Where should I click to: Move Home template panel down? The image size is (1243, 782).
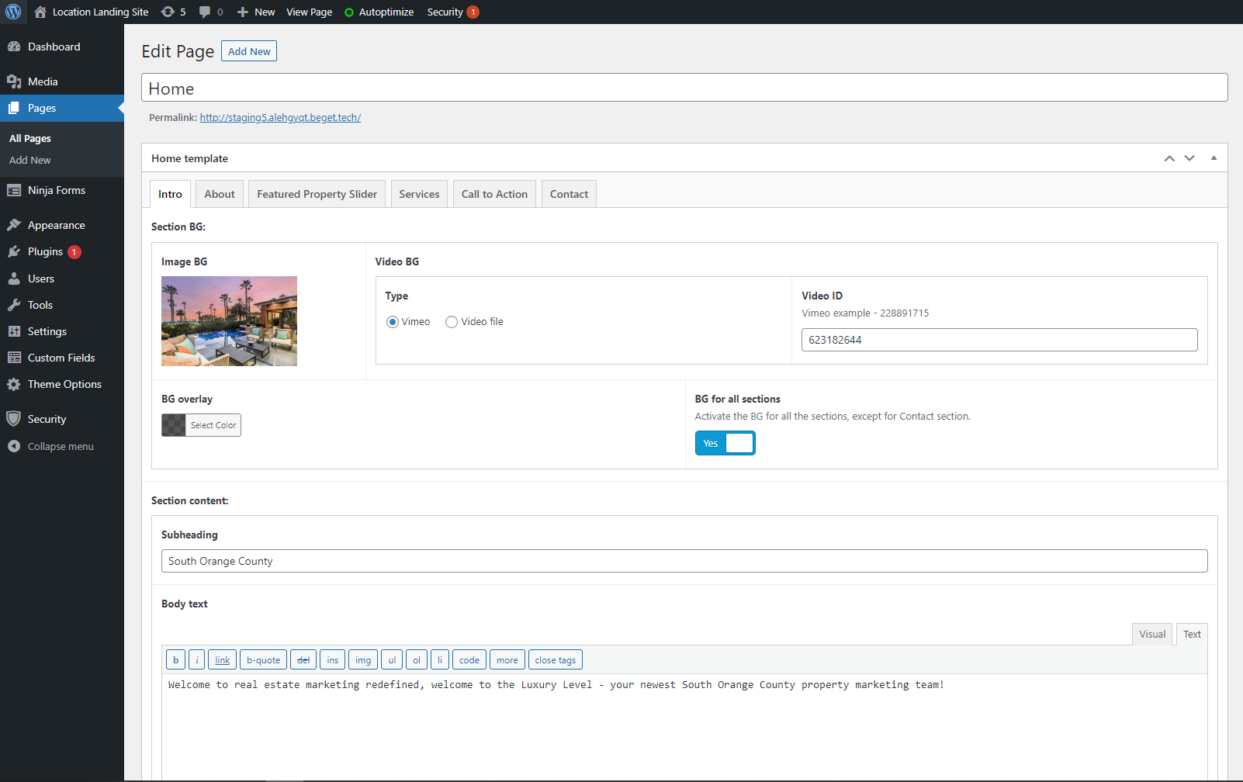tap(1189, 158)
